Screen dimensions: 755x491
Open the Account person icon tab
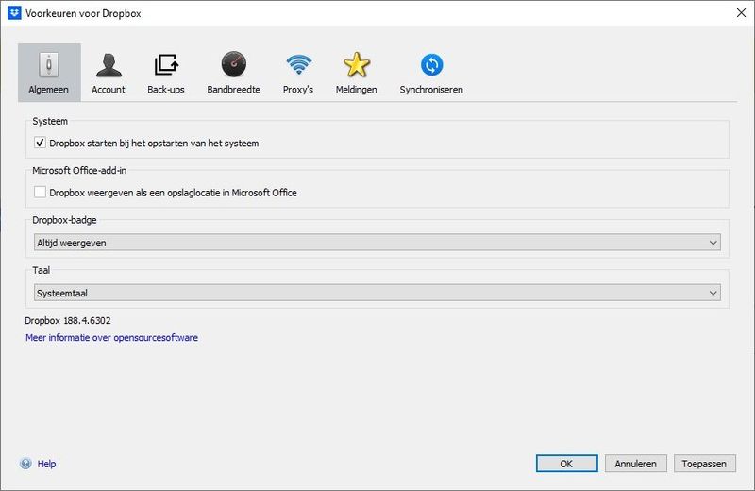[109, 73]
